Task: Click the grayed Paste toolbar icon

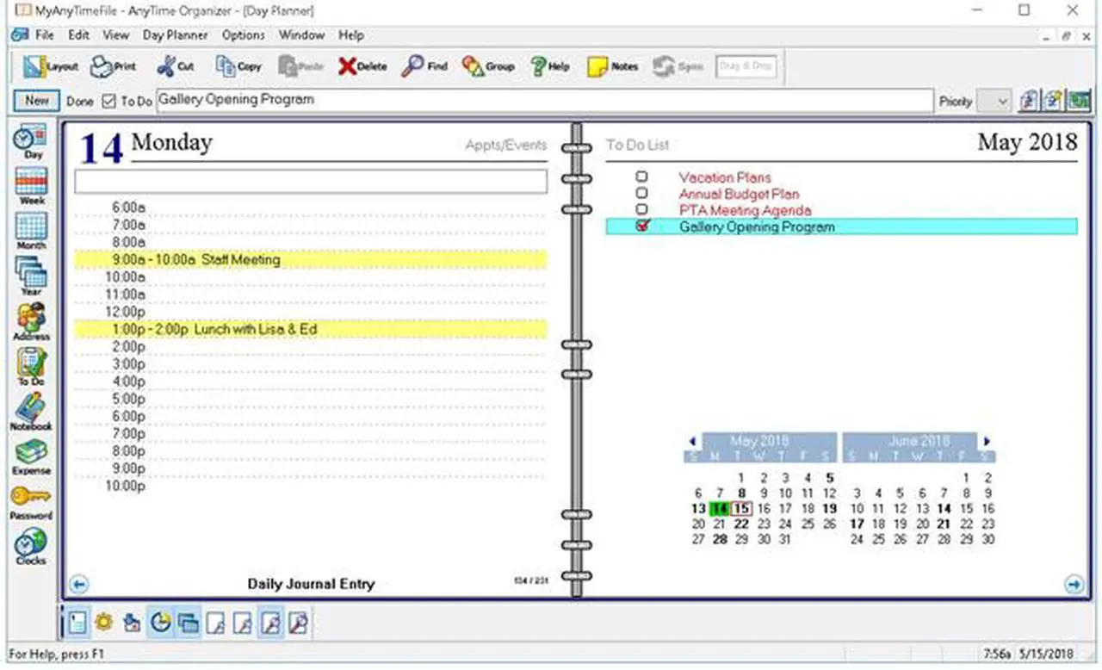Action: tap(301, 66)
